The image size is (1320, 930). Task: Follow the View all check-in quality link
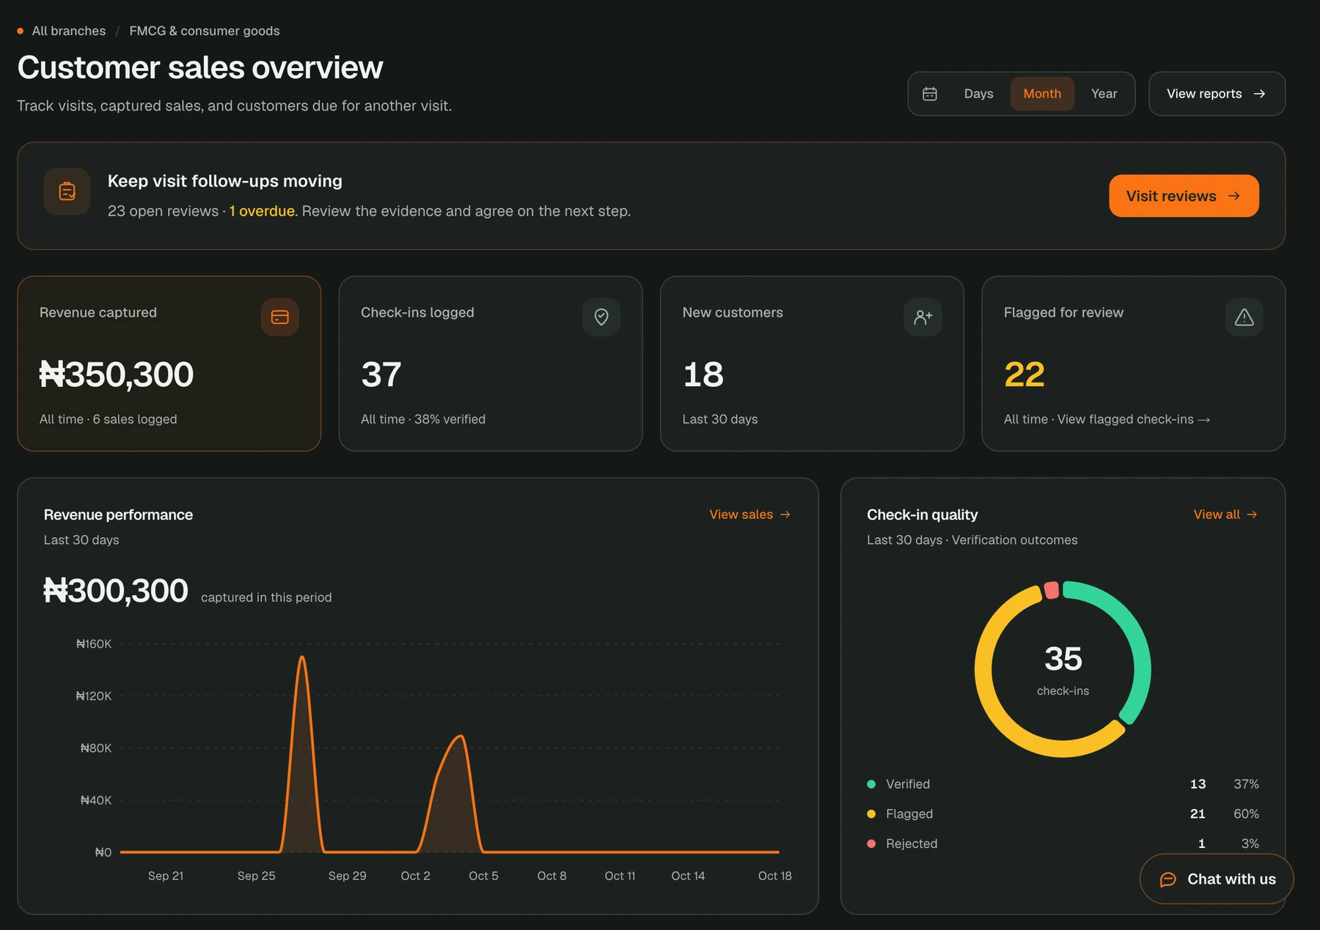[x=1225, y=514]
